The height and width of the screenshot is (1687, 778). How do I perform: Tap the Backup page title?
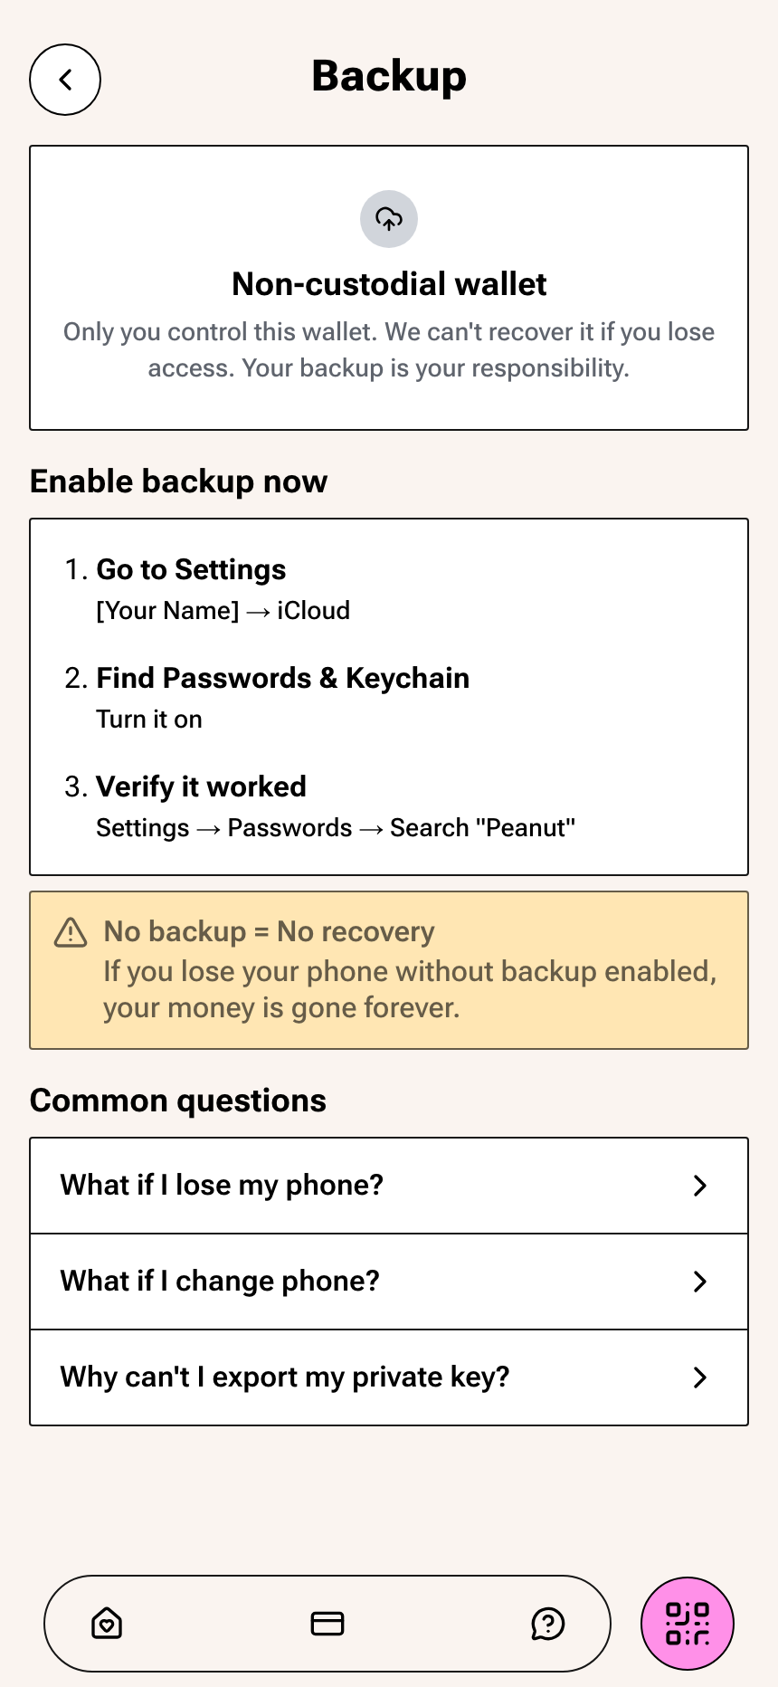(389, 76)
